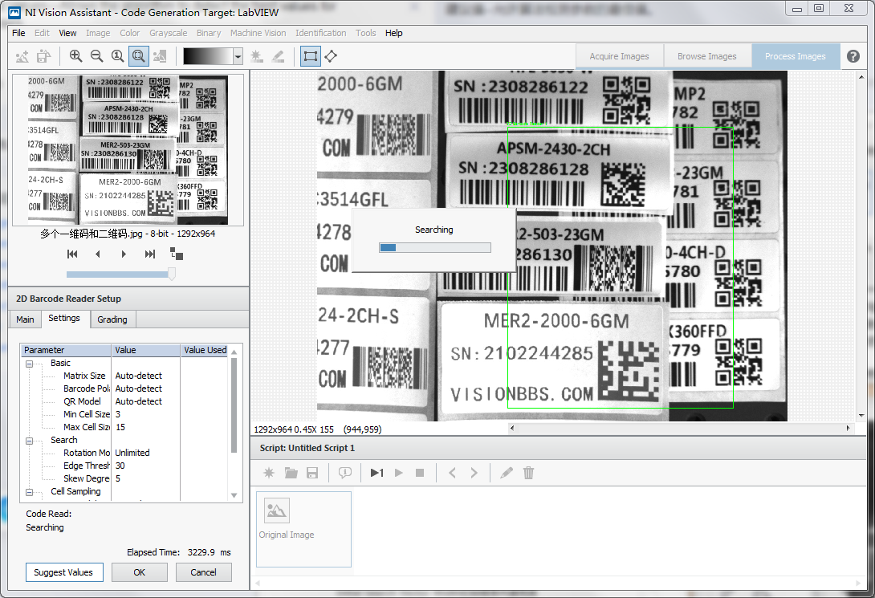
Task: Select the rectangle ROI tool
Action: pyautogui.click(x=310, y=56)
